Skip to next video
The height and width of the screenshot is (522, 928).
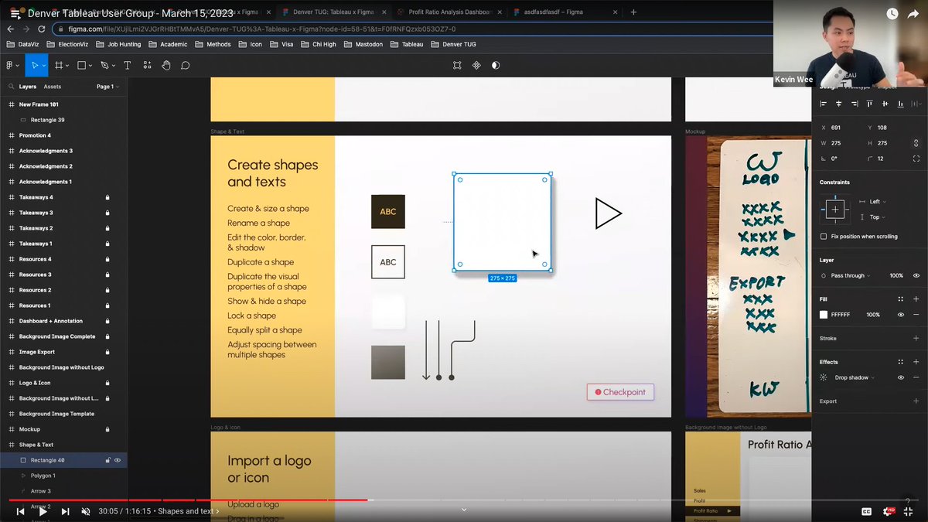65,511
